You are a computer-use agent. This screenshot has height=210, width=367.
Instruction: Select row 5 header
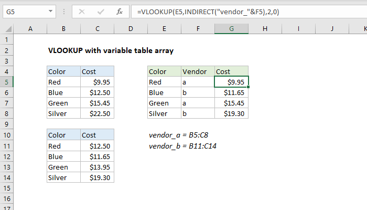coord(6,82)
